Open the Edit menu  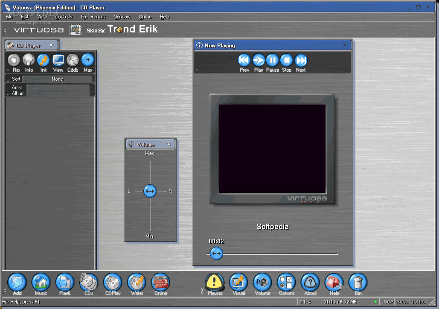pyautogui.click(x=25, y=17)
